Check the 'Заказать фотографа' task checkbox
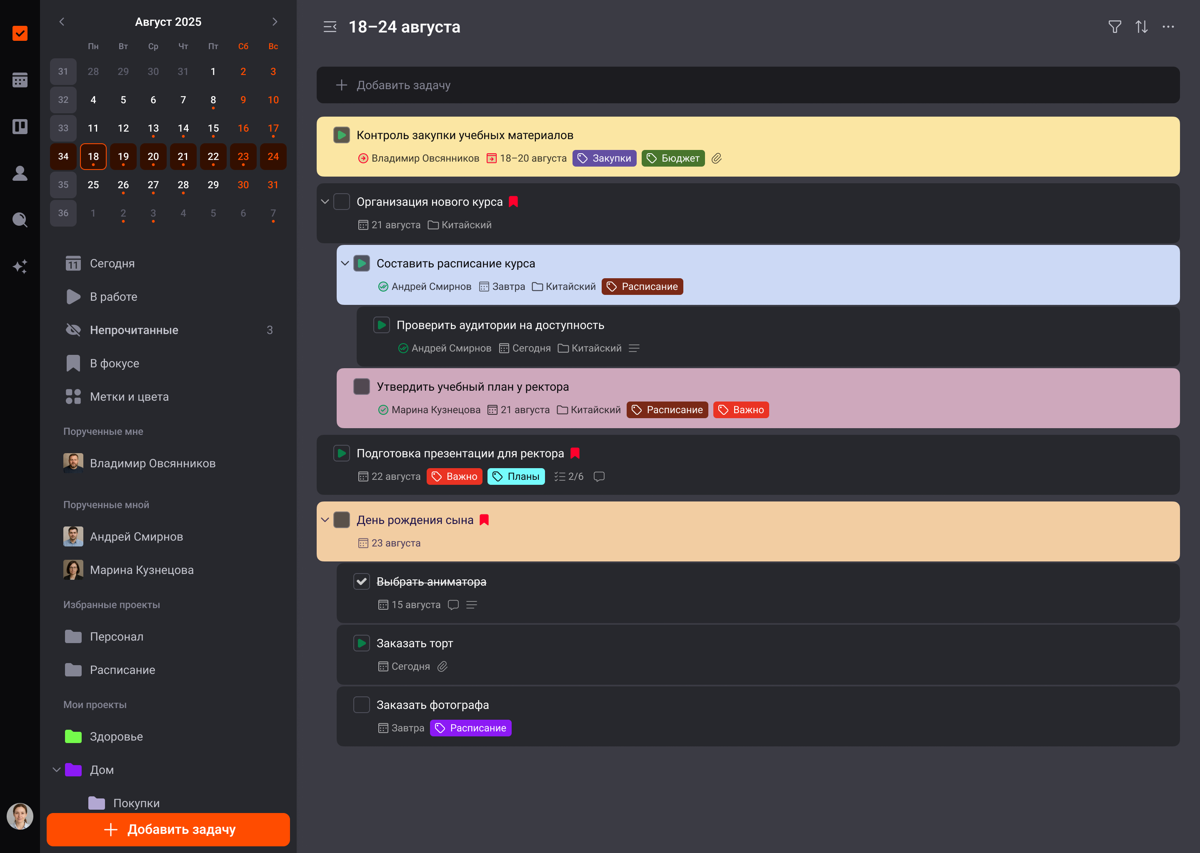This screenshot has width=1200, height=853. coord(362,705)
